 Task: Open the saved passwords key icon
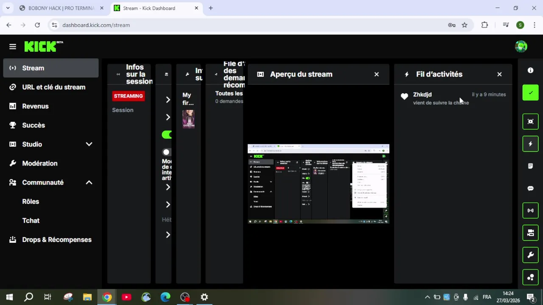point(452,25)
